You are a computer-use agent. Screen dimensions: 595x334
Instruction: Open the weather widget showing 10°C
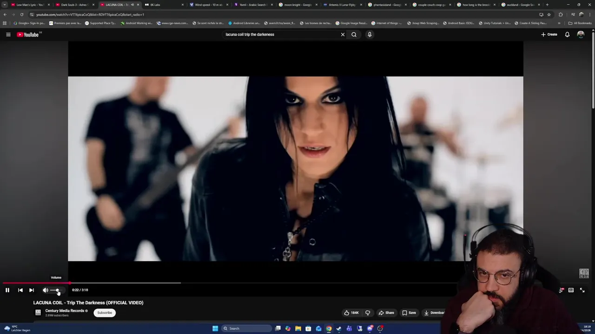(x=17, y=328)
